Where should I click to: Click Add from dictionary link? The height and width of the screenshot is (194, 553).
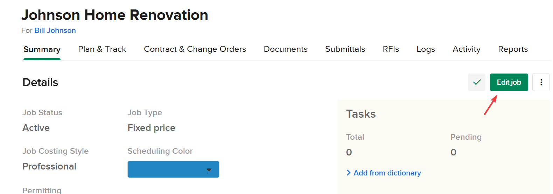coord(387,173)
